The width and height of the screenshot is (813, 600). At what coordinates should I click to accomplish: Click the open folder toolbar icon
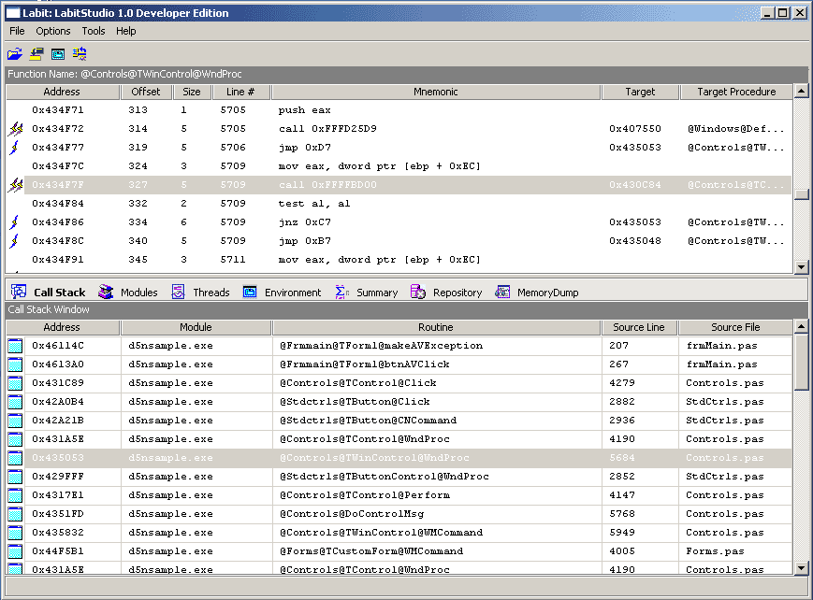pyautogui.click(x=15, y=54)
